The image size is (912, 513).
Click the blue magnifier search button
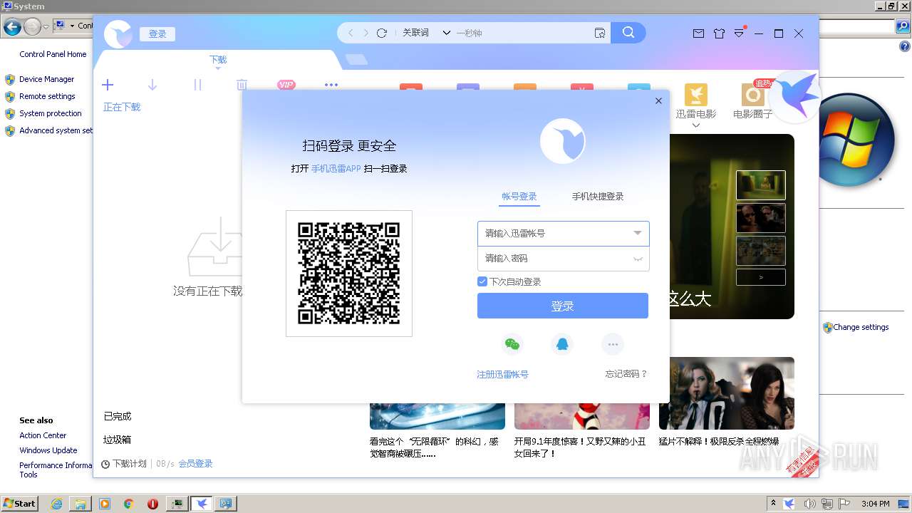628,33
